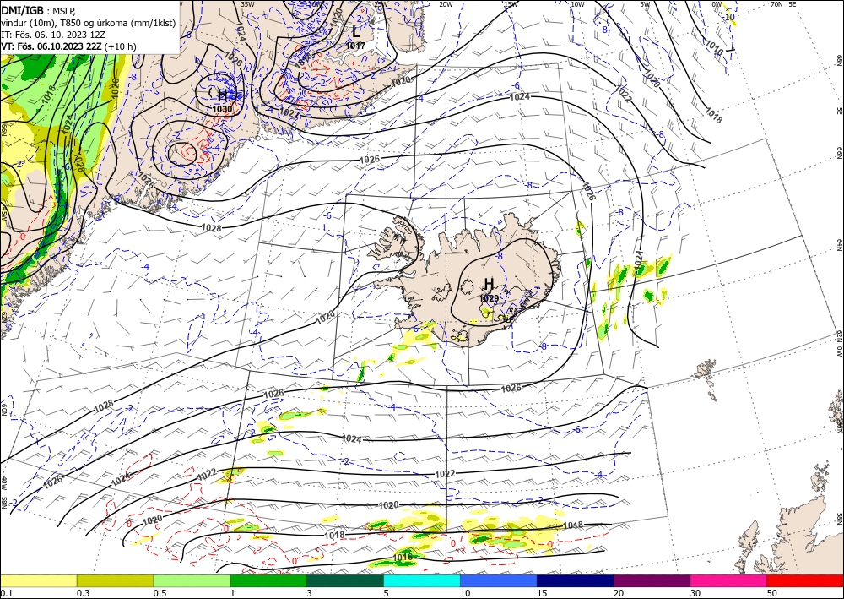
Task: Click the '30' legend scale label
Action: pyautogui.click(x=695, y=593)
